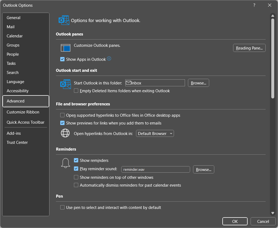Click the 'Start Outlook in this folder:' label
278x228 pixels.
tap(98, 83)
